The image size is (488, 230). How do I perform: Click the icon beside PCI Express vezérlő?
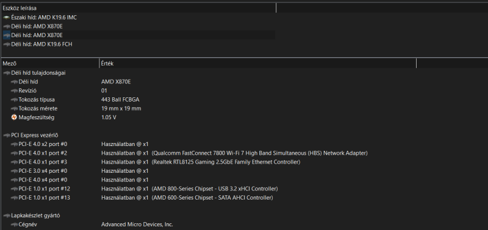6,135
